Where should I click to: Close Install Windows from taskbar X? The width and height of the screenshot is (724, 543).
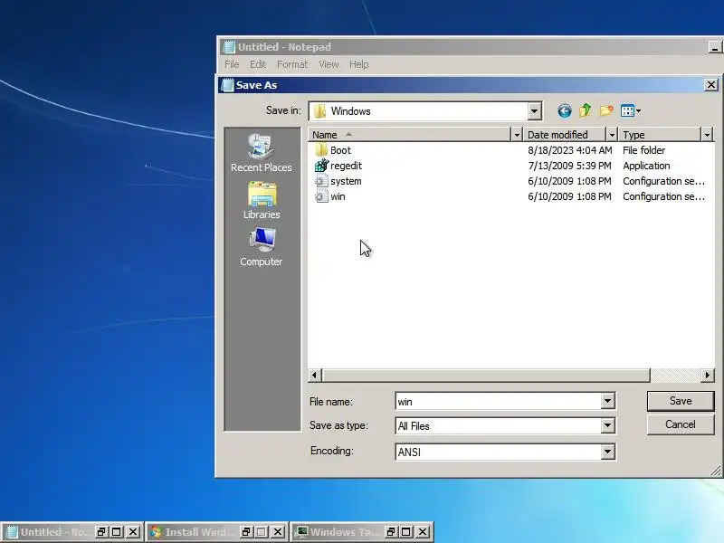coord(278,532)
